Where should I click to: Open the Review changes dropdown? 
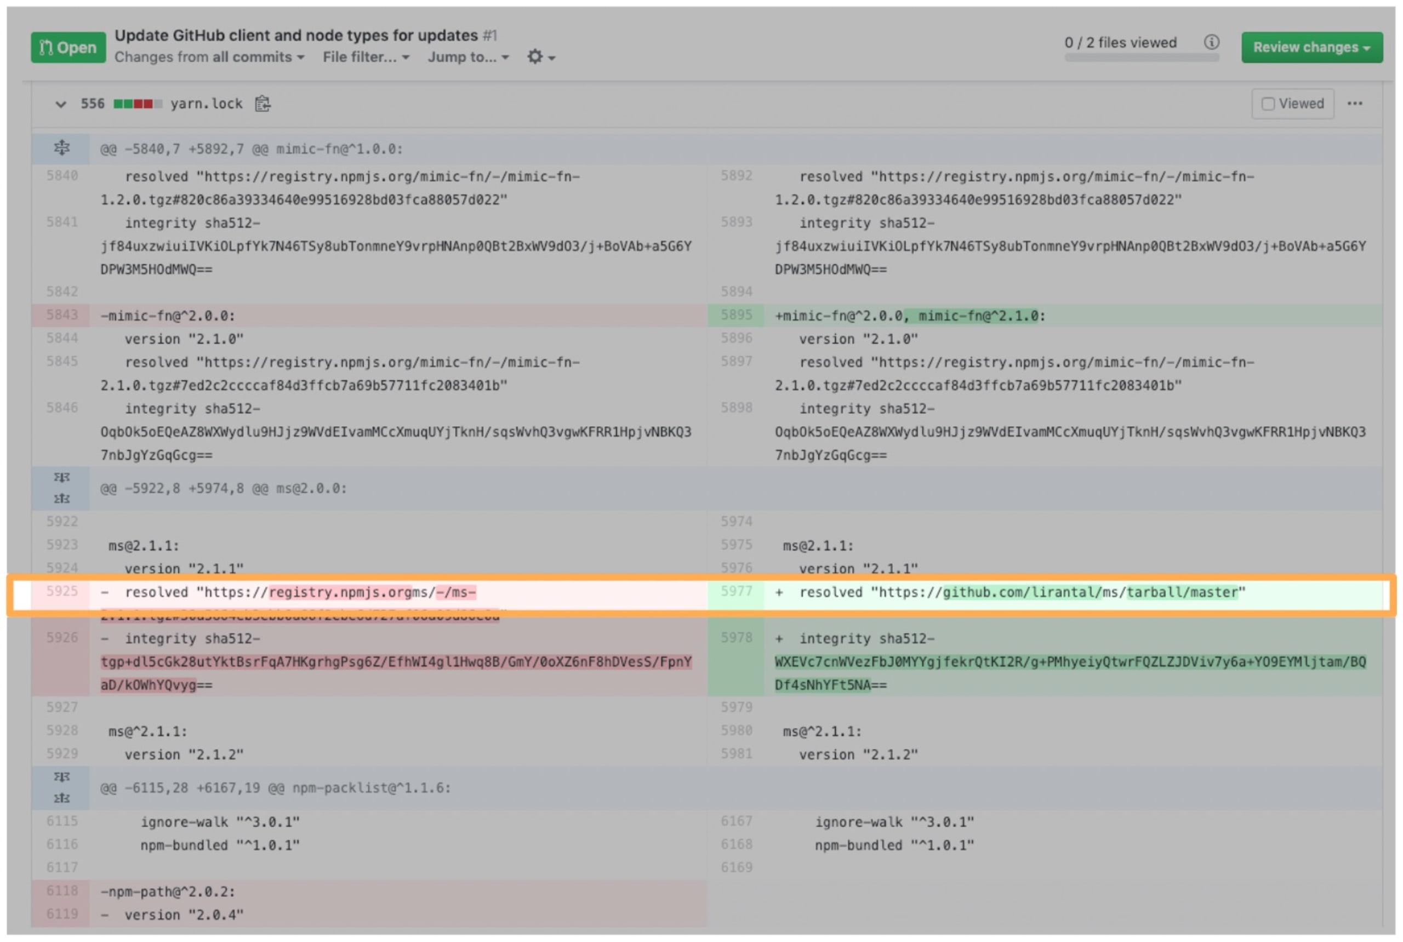pos(1311,48)
